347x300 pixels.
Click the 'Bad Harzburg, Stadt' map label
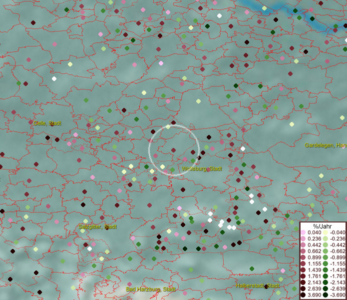[151, 289]
